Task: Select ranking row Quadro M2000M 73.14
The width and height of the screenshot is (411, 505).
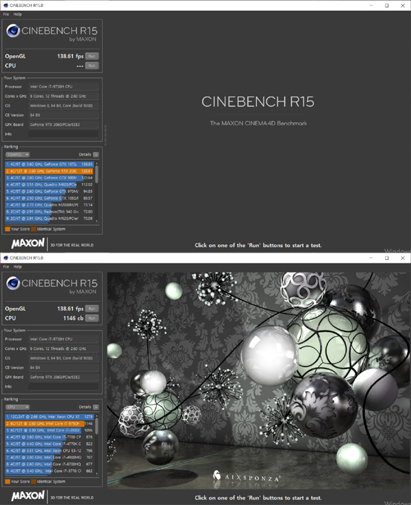Action: [x=49, y=205]
